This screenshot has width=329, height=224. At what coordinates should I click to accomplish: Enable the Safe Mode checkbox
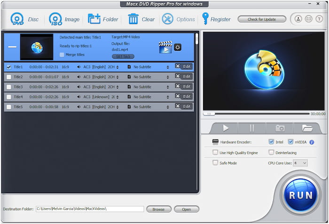point(215,162)
